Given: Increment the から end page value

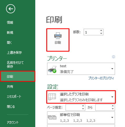Looking at the screenshot, I should click(113, 106).
